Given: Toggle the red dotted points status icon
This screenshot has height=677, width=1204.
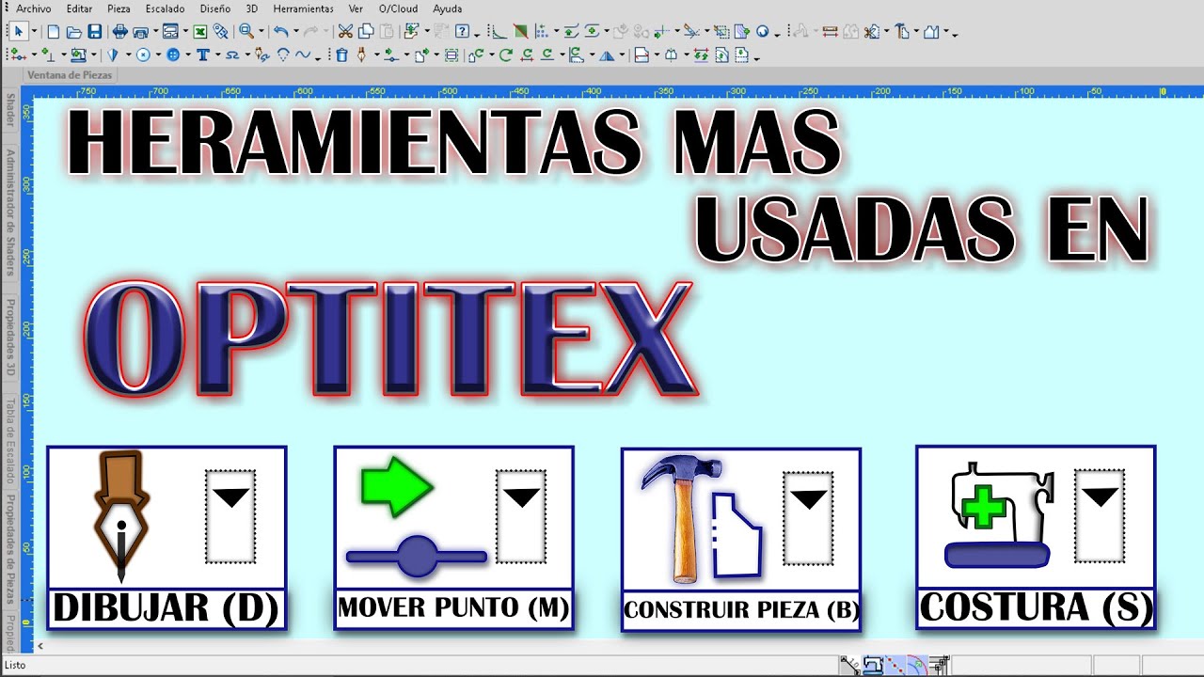Looking at the screenshot, I should [895, 665].
